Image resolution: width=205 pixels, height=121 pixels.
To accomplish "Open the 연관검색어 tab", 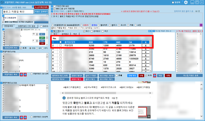I will pos(9,26).
